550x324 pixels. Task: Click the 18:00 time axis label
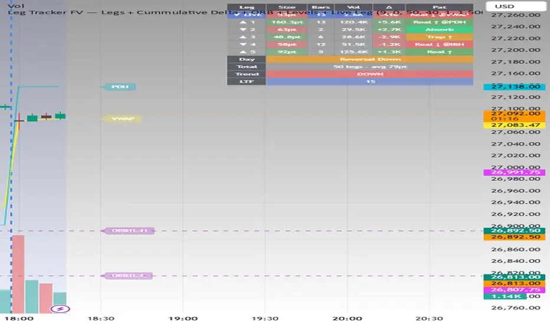click(19, 318)
